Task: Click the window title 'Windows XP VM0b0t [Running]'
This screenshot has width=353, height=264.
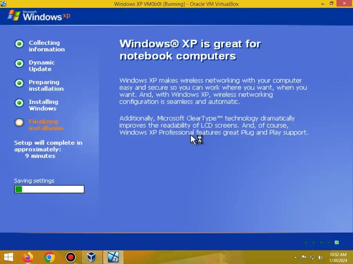Action: (150, 4)
